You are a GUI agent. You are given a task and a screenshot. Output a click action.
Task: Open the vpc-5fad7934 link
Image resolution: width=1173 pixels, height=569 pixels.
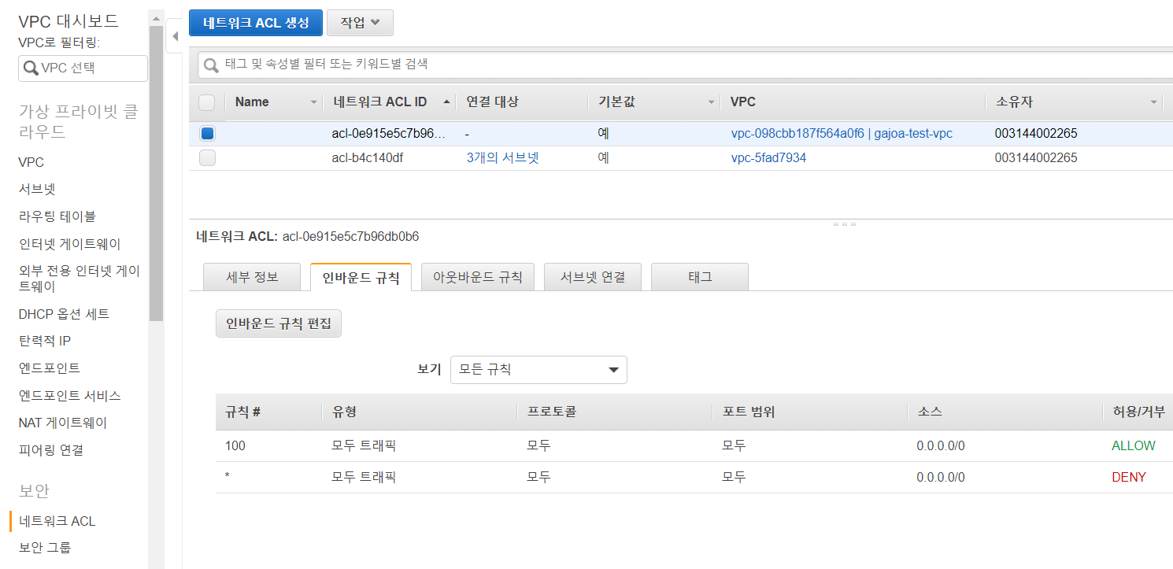coord(768,158)
